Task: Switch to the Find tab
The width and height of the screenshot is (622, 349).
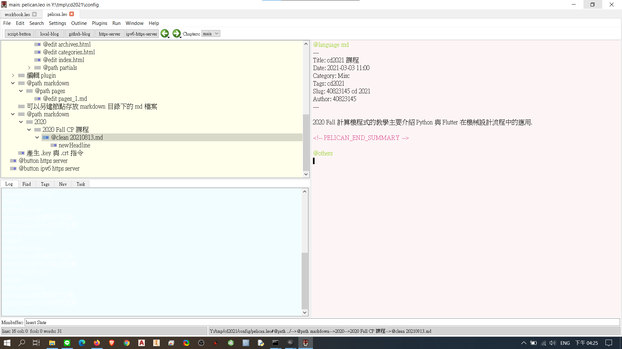Action: point(27,184)
